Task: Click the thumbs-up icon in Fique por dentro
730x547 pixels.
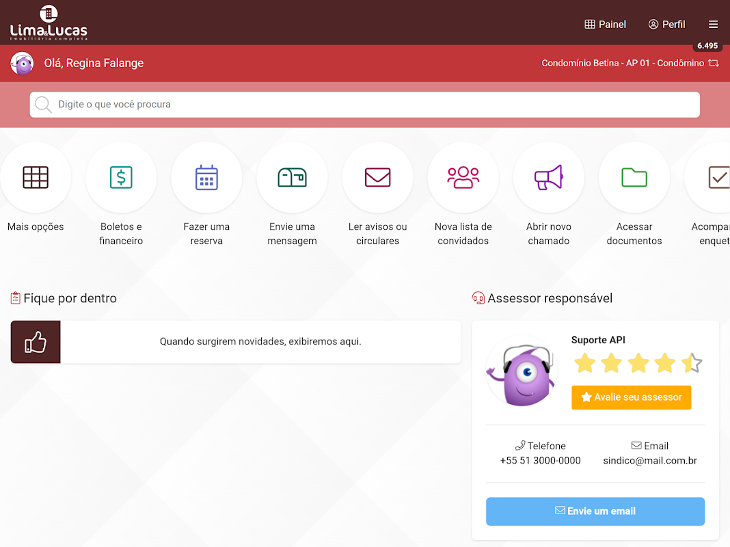Action: (36, 342)
